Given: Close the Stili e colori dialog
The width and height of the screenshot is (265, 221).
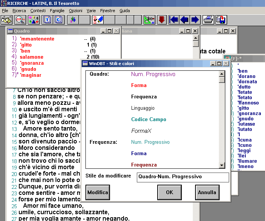Looking at the screenshot, I should [x=226, y=64].
